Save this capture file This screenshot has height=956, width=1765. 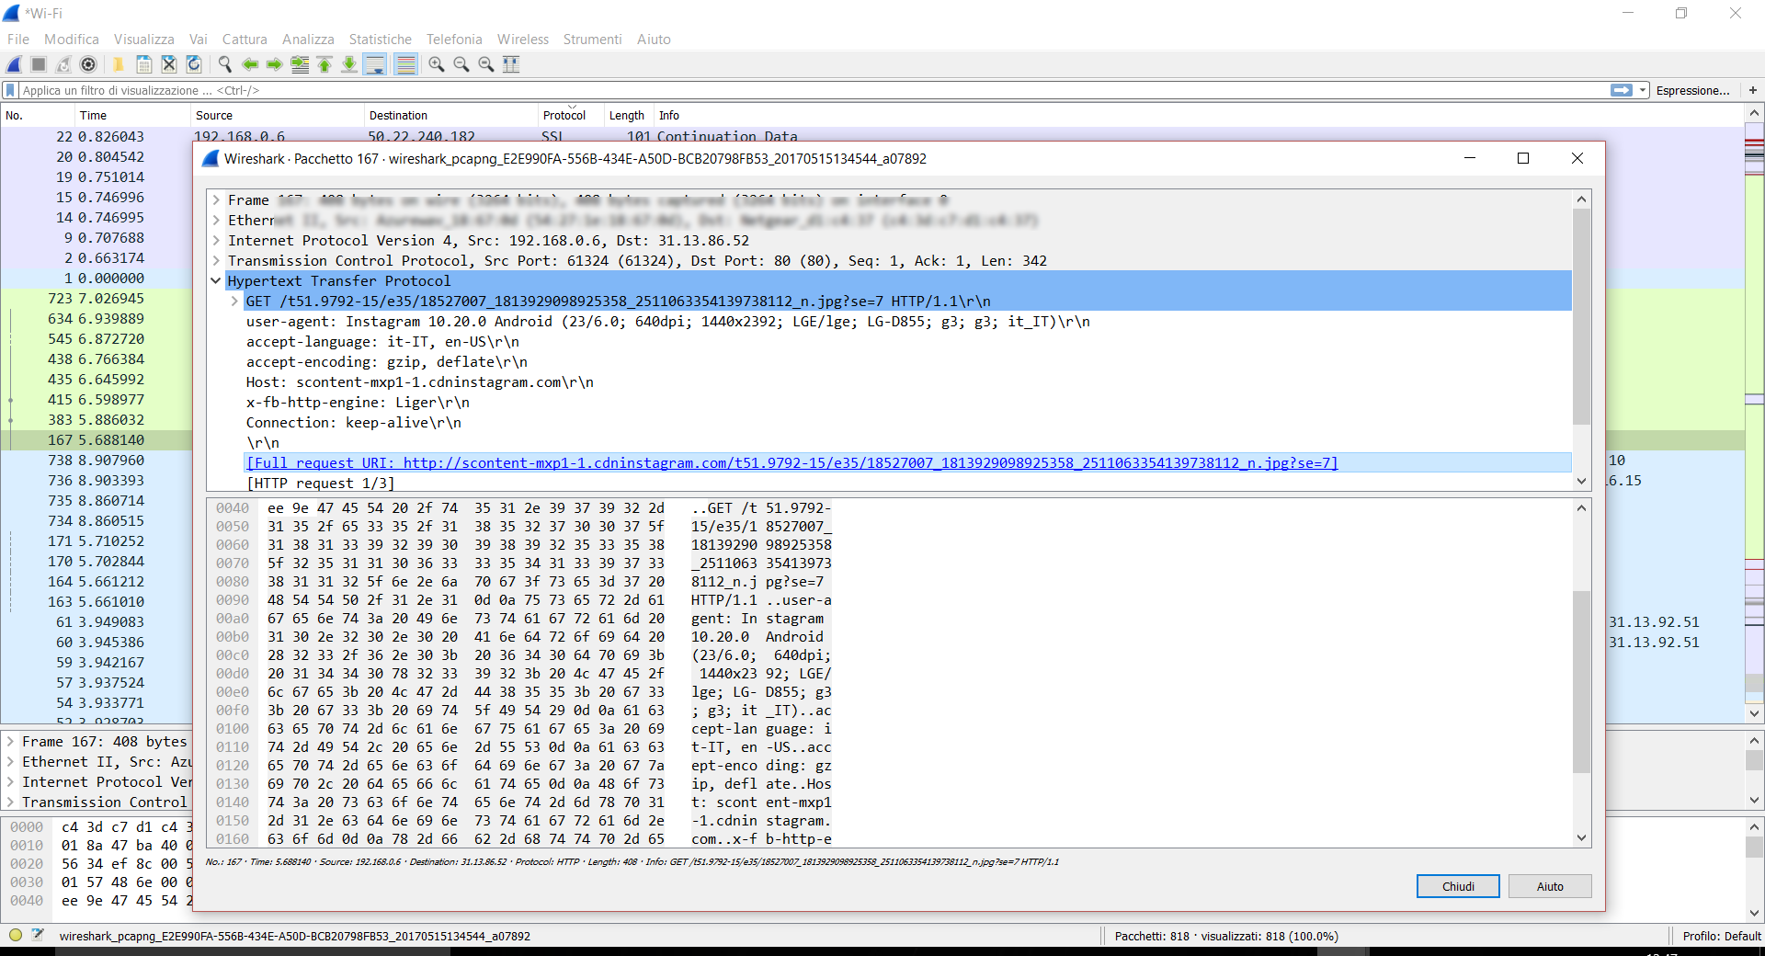point(144,64)
